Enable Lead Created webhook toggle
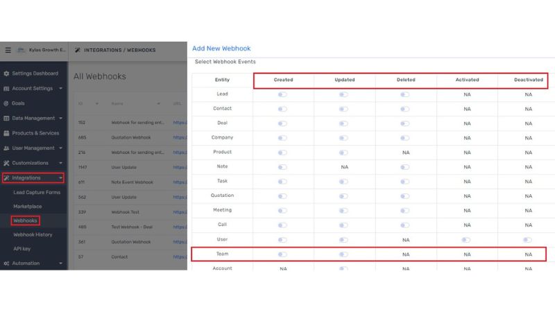The image size is (555, 312). [282, 94]
